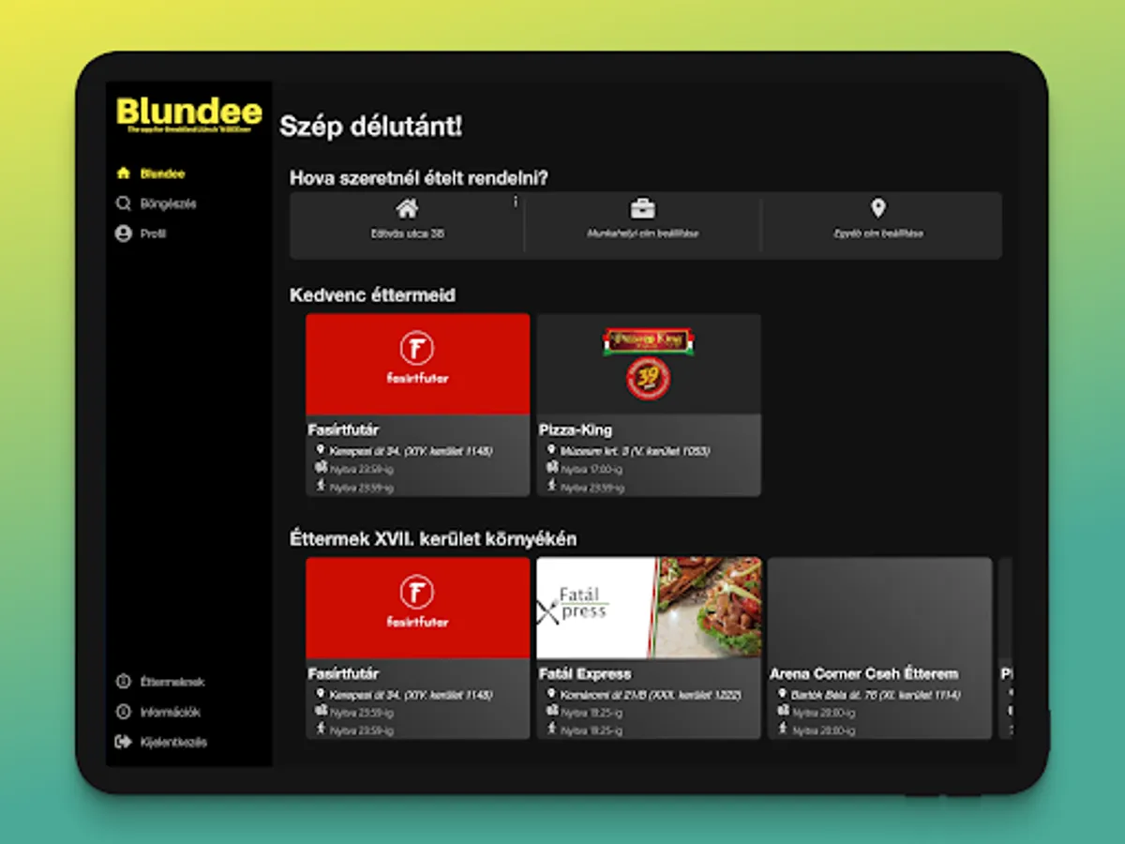Click the Blundee logo at top of sidebar
The height and width of the screenshot is (844, 1125).
189,115
